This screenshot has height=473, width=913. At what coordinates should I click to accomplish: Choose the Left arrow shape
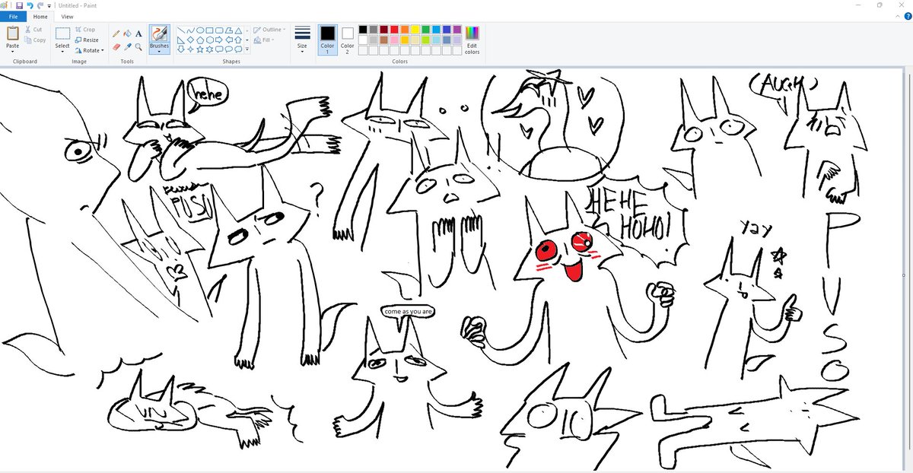[x=229, y=40]
